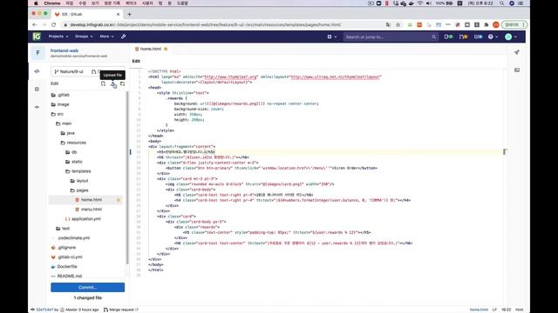Click the pipelines rocket icon on right sidebar
The height and width of the screenshot is (313, 558).
(x=517, y=52)
